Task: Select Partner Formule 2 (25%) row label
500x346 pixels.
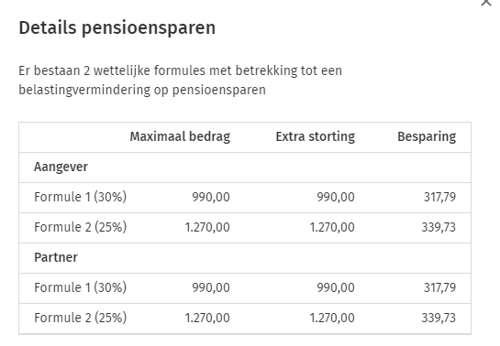Action: click(81, 318)
